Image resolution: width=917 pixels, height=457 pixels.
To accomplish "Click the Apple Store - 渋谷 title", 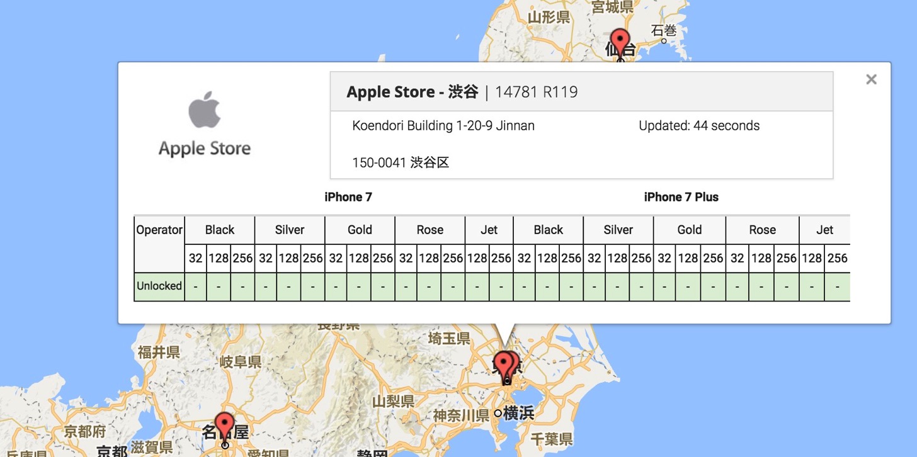I will tap(413, 92).
